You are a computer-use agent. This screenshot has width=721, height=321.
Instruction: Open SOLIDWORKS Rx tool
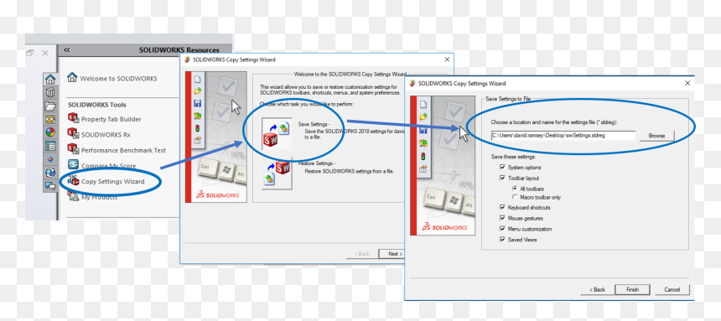pos(106,135)
